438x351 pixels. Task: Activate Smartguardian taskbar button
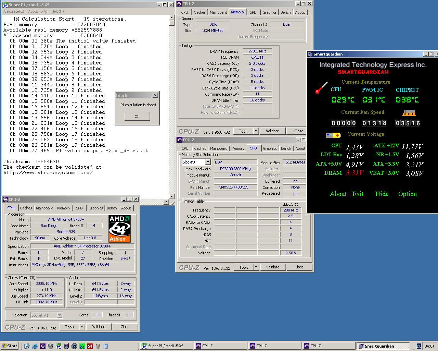tap(383, 346)
